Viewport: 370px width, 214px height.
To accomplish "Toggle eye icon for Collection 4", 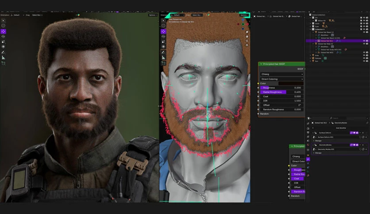I will (364, 29).
